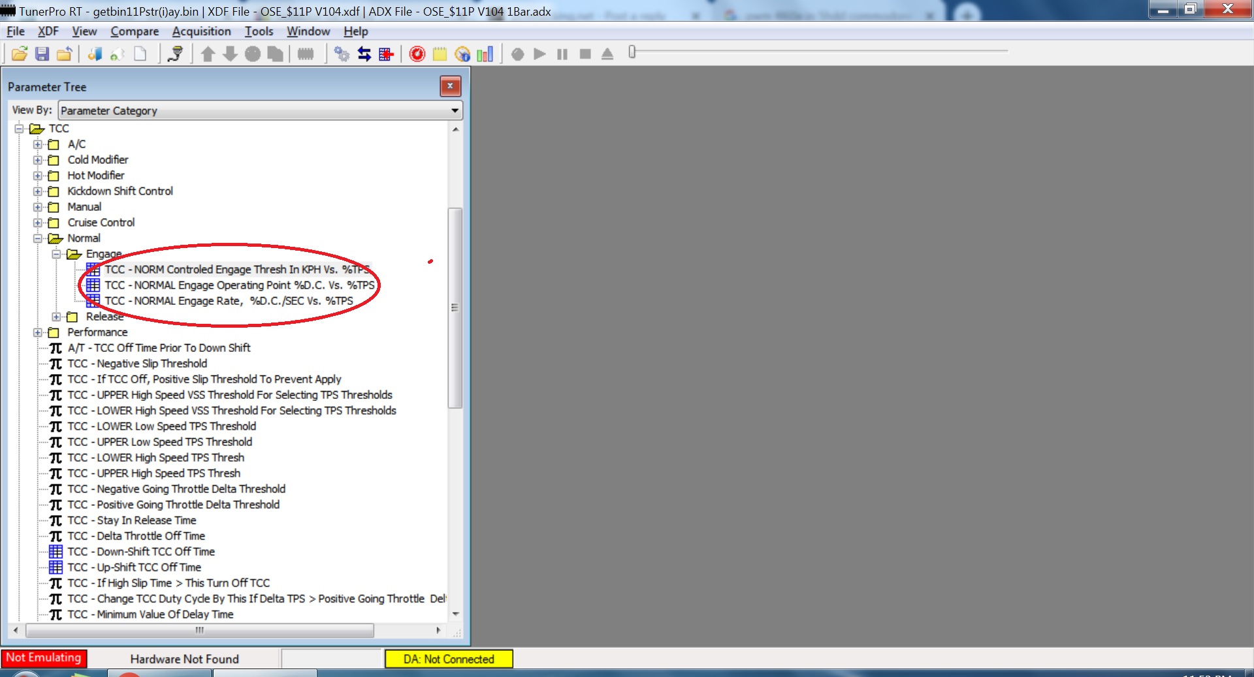
Task: Collapse the Engage folder
Action: [x=56, y=254]
